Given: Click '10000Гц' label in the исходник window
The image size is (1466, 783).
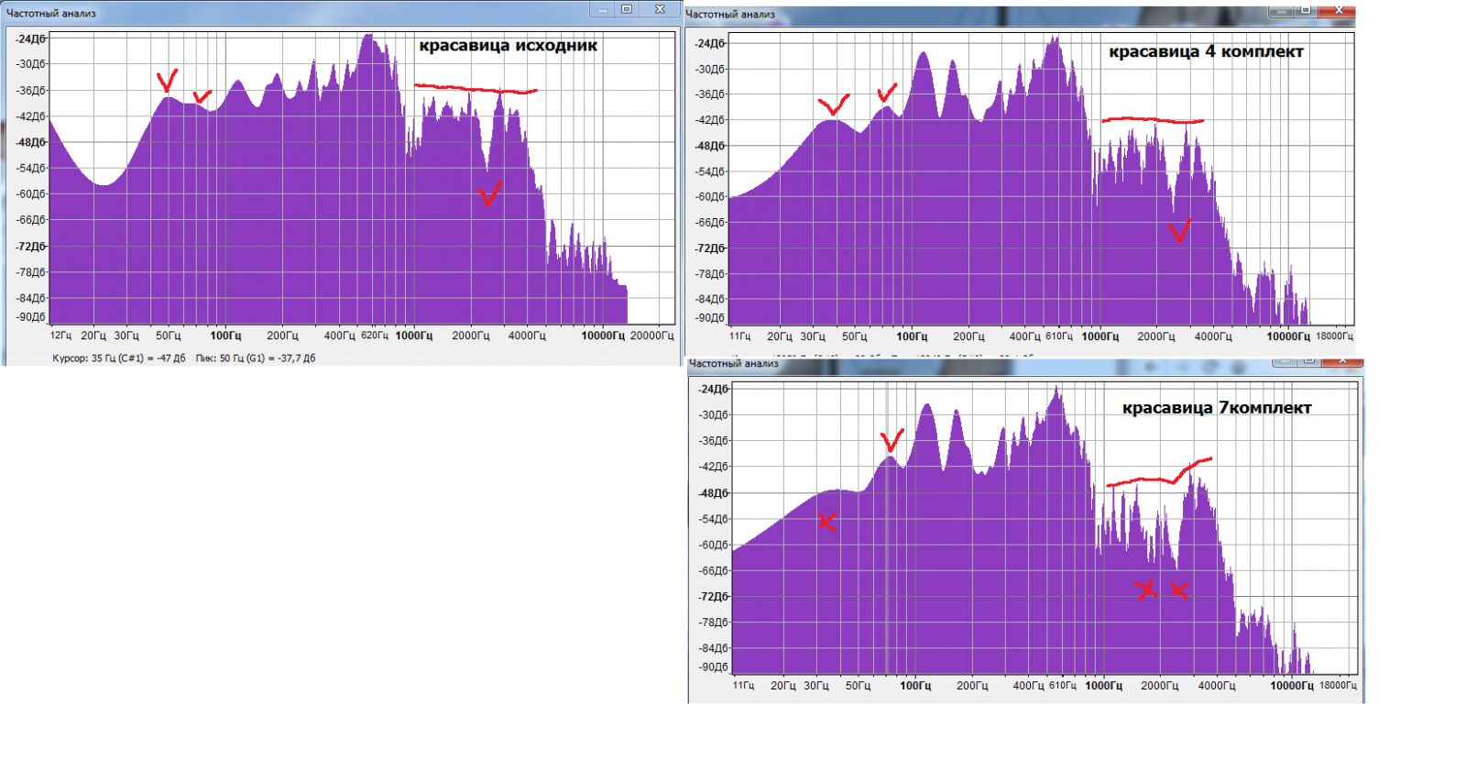Looking at the screenshot, I should click(603, 336).
